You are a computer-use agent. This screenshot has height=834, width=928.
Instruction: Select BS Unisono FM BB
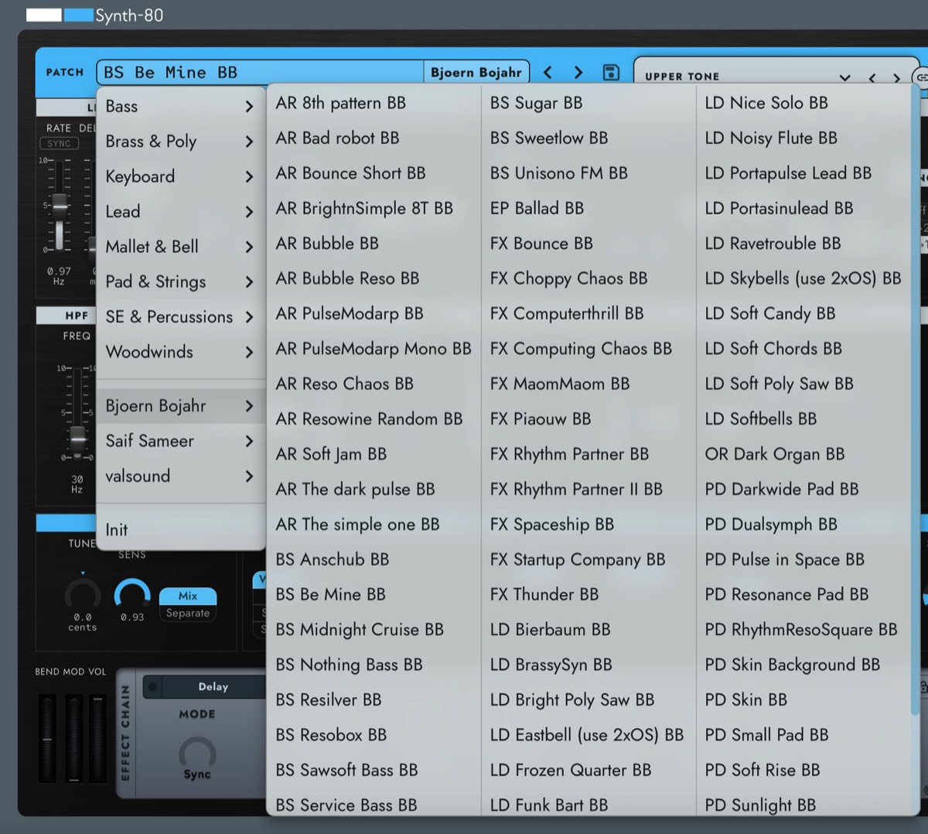[588, 173]
